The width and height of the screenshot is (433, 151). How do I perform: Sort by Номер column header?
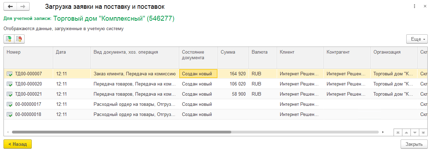(x=28, y=52)
